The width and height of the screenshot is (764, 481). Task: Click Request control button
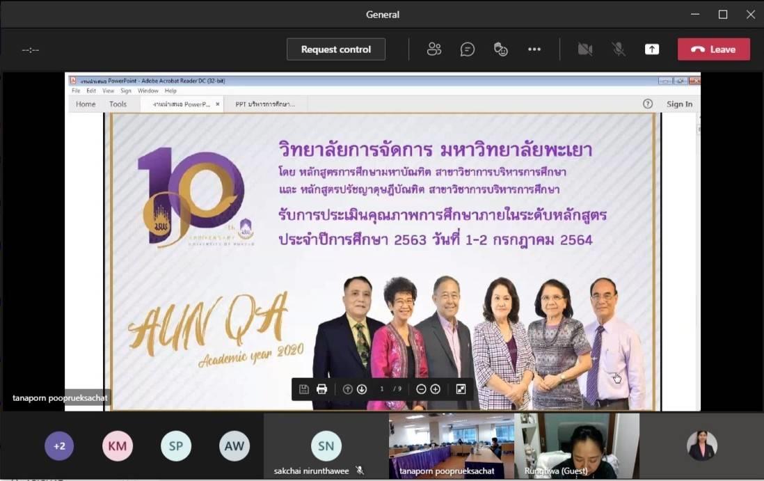[x=335, y=49]
